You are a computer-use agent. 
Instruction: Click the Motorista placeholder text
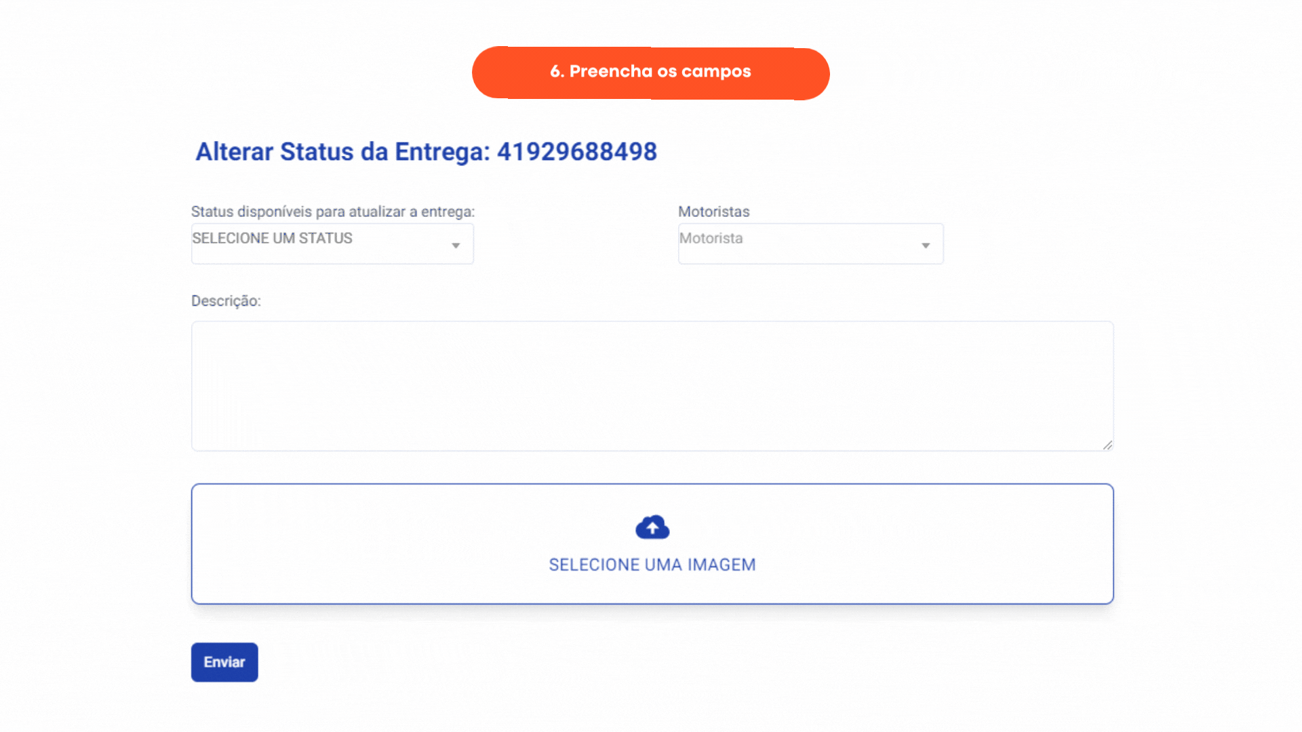(711, 238)
